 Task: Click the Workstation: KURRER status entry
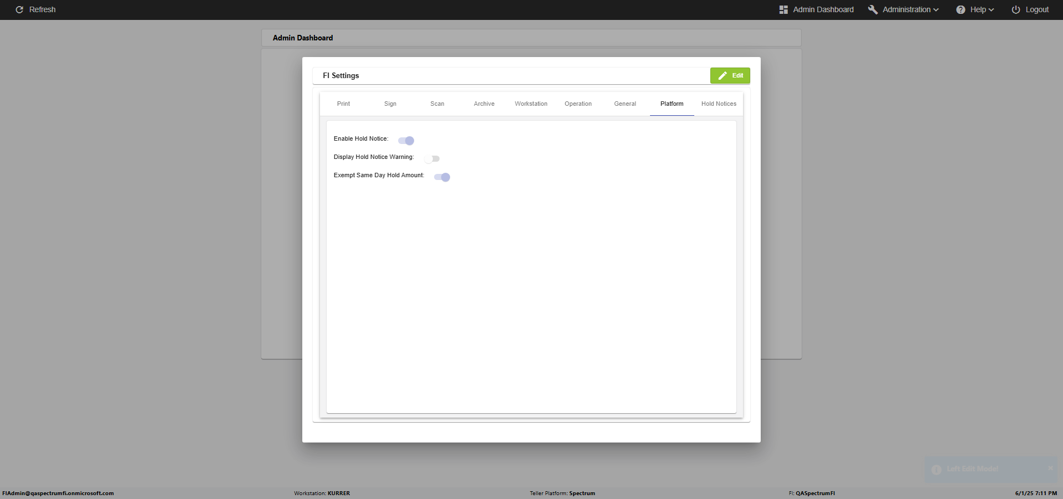click(x=322, y=493)
